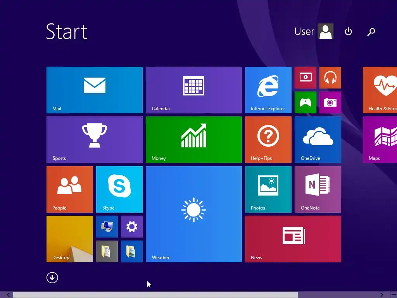This screenshot has height=298, width=397.
Task: Open the Video tile
Action: click(x=306, y=78)
